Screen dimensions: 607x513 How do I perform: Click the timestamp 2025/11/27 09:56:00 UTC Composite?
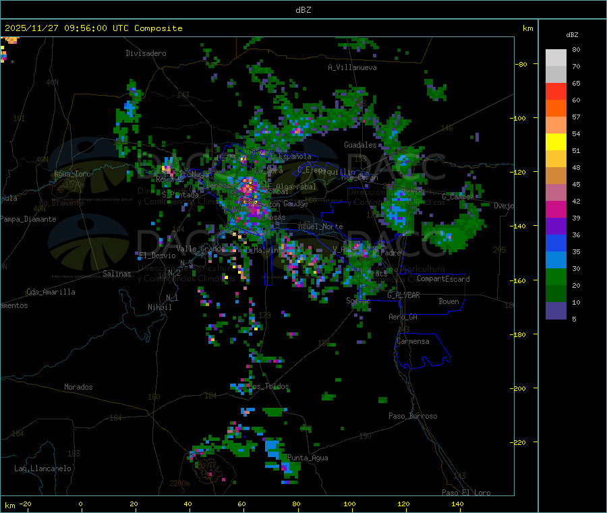click(93, 28)
